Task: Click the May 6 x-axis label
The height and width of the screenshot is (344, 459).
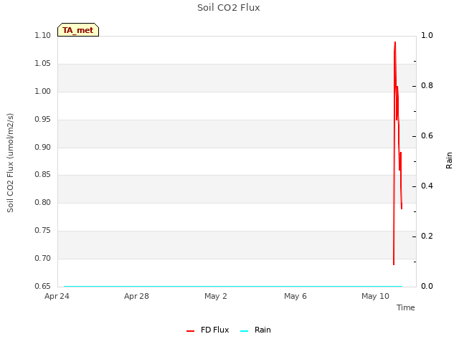Action: click(x=295, y=296)
